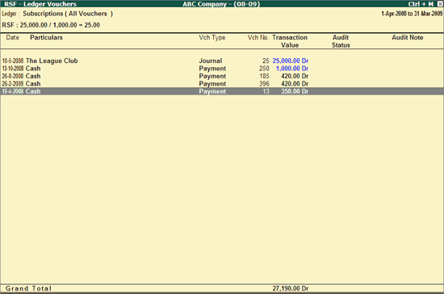This screenshot has height=294, width=444.
Task: Select the highlighted 16-4-2008 Cash payment row
Action: tap(222, 91)
